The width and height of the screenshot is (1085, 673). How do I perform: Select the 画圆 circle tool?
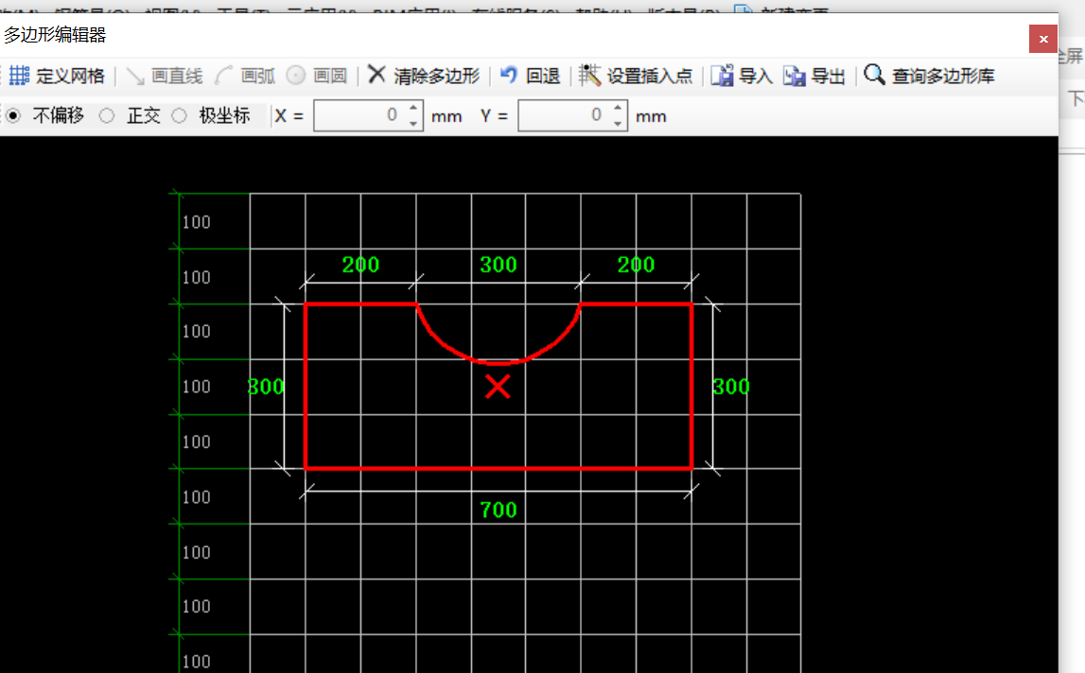317,76
